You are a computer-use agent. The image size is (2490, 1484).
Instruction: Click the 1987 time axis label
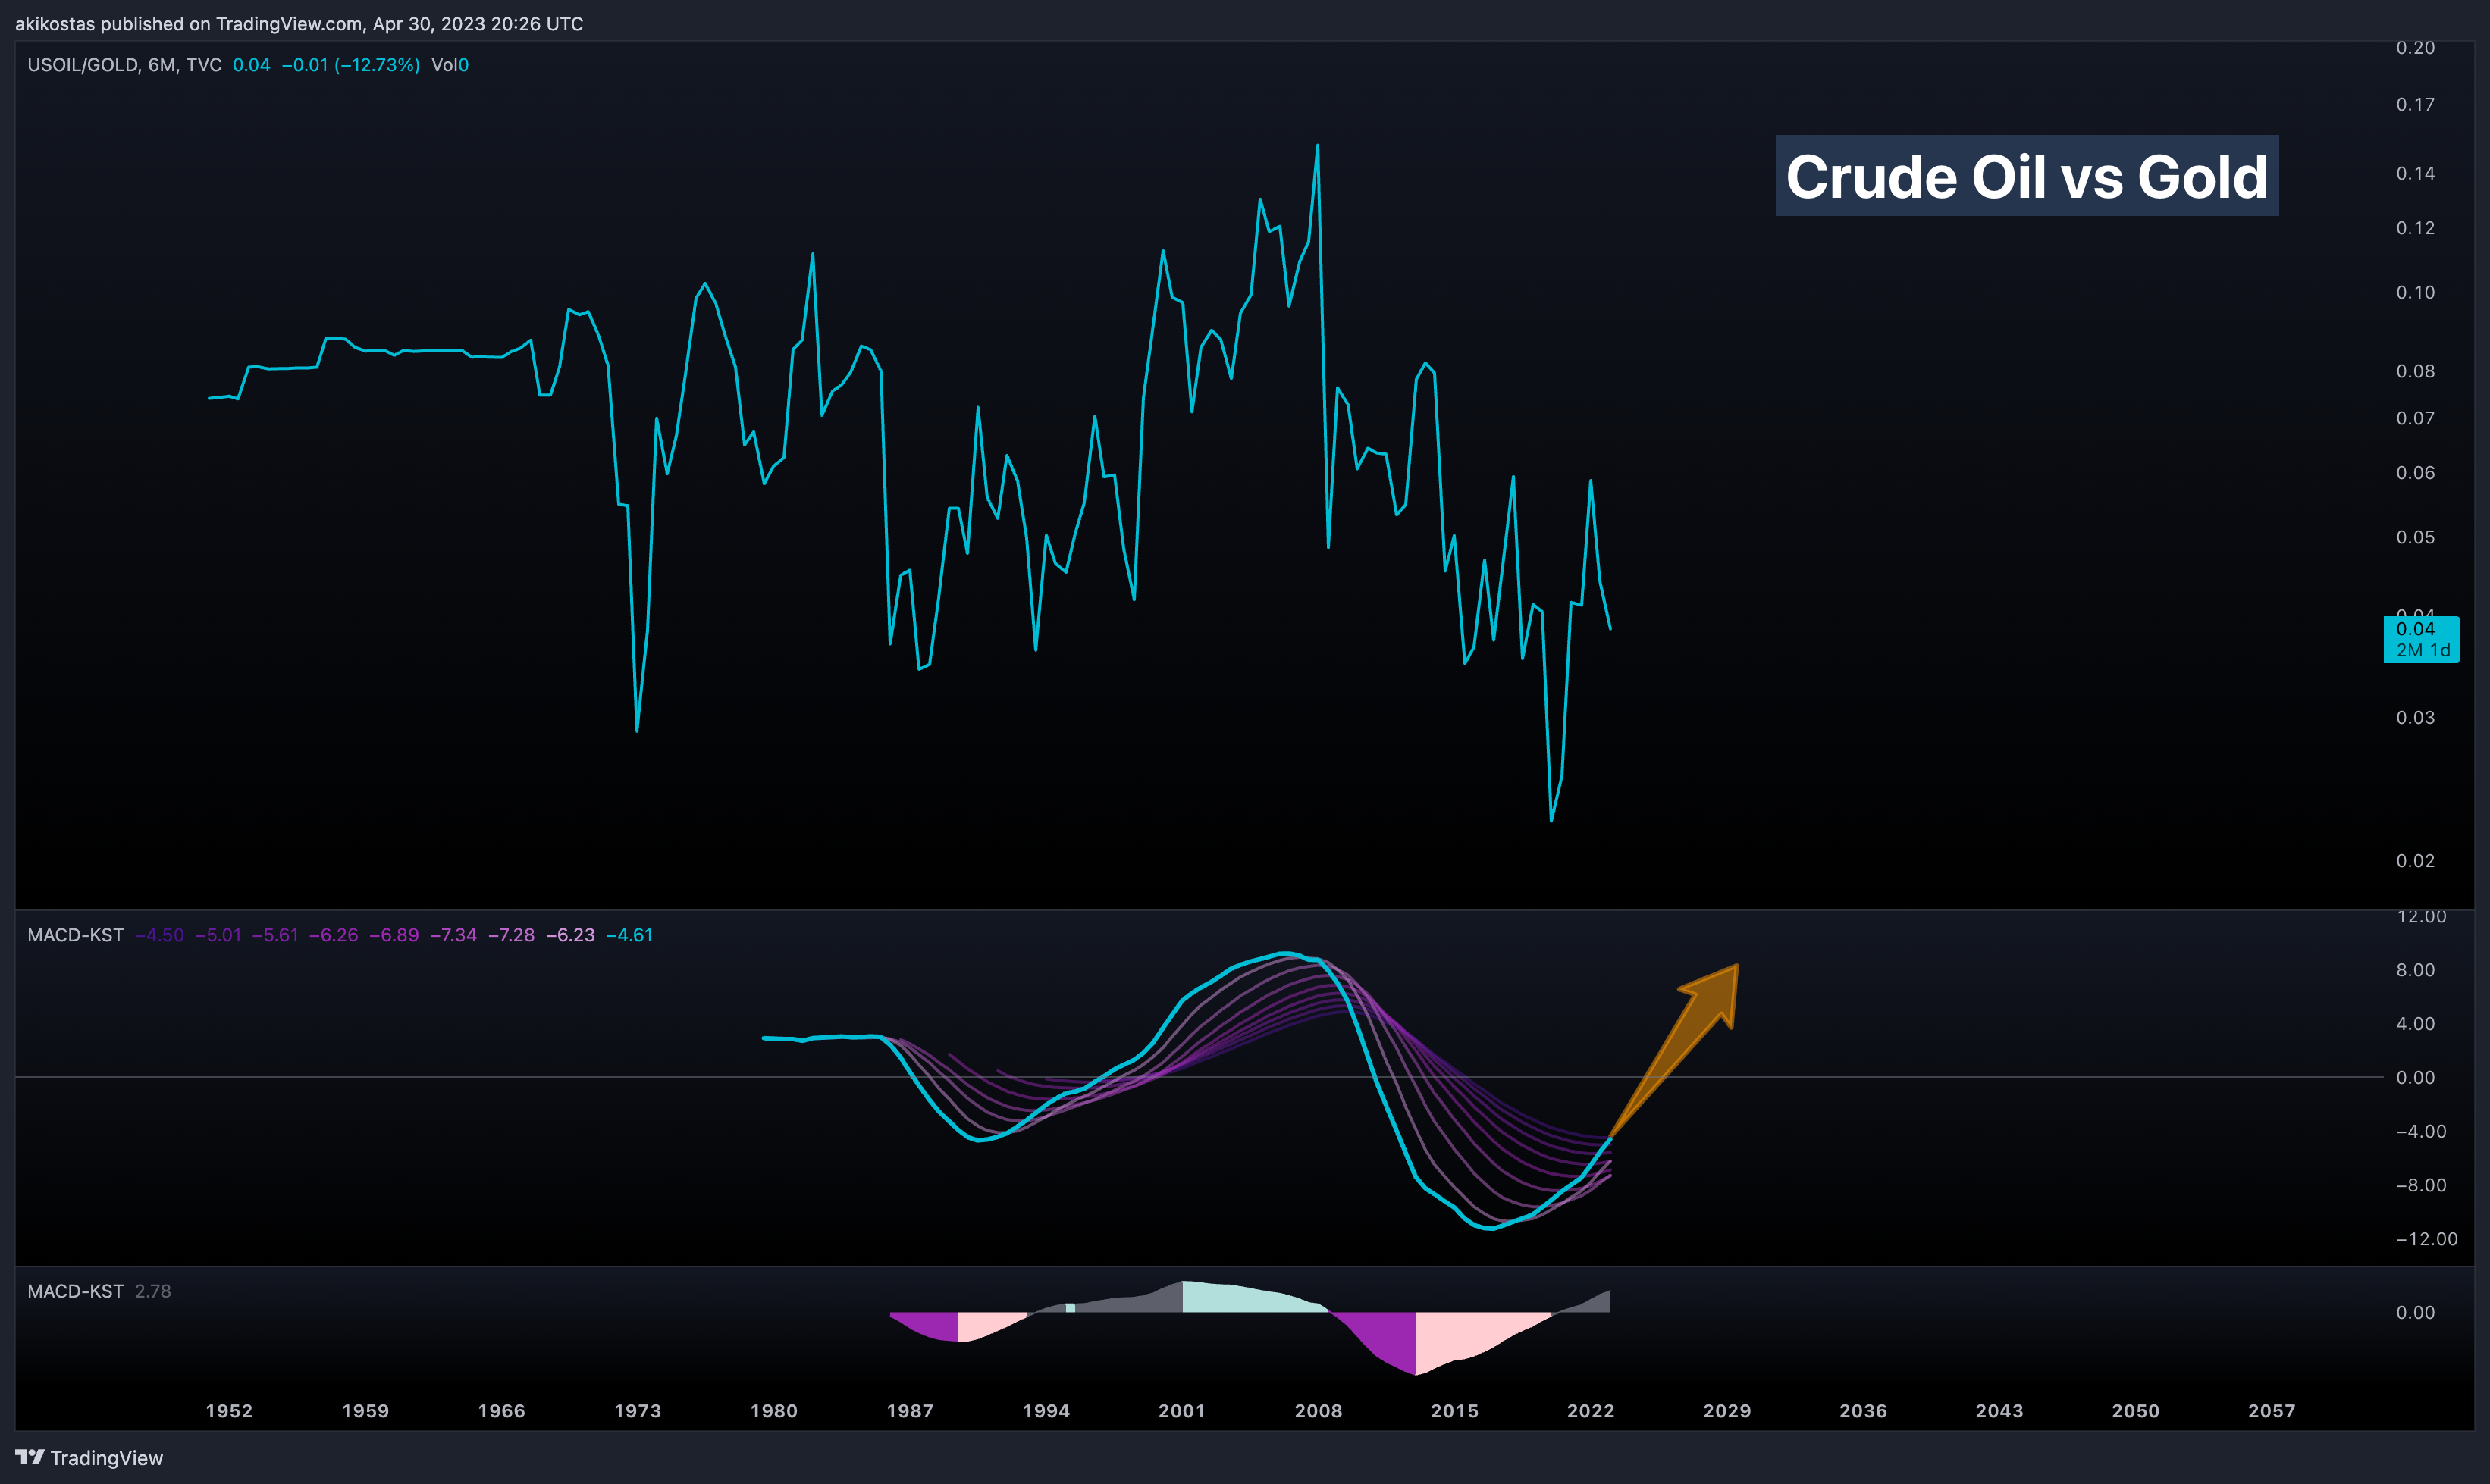click(x=911, y=1411)
